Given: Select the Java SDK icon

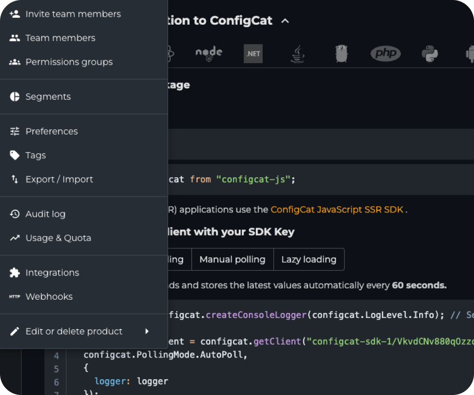Looking at the screenshot, I should 297,54.
